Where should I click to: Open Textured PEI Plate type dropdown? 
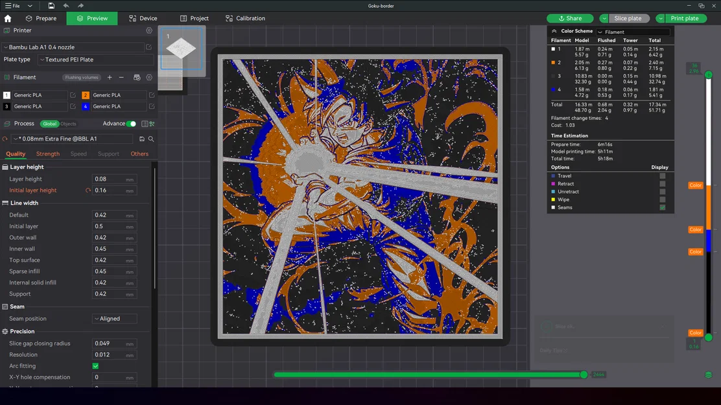pyautogui.click(x=96, y=60)
